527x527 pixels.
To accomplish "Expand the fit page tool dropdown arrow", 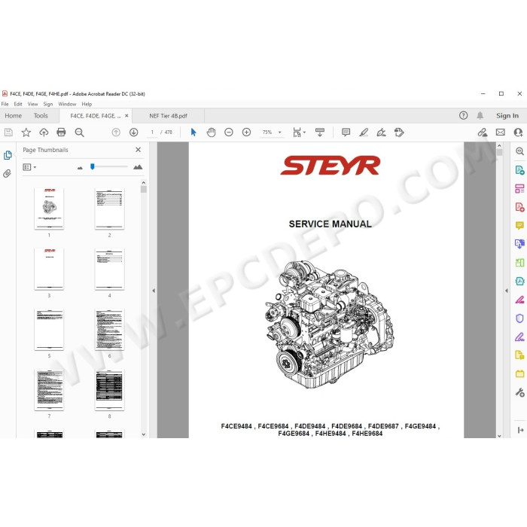I will pos(304,133).
